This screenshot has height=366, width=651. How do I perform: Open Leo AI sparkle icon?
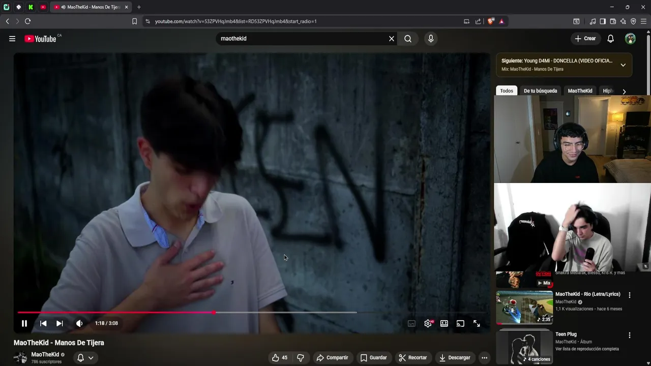tap(623, 21)
